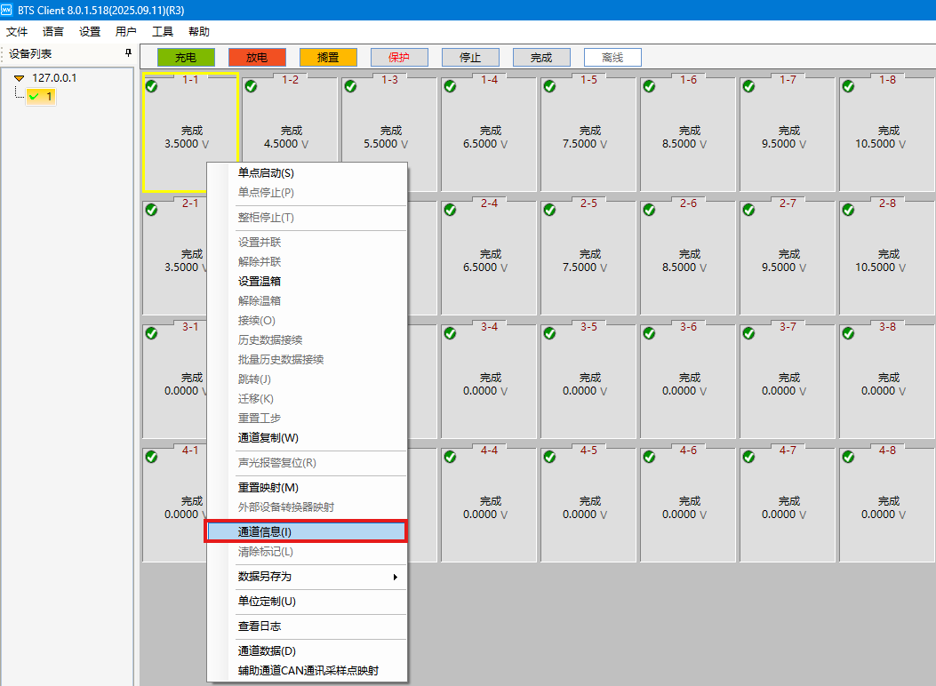This screenshot has width=936, height=686.
Task: Click the green check icon on channel 4-8
Action: point(848,456)
